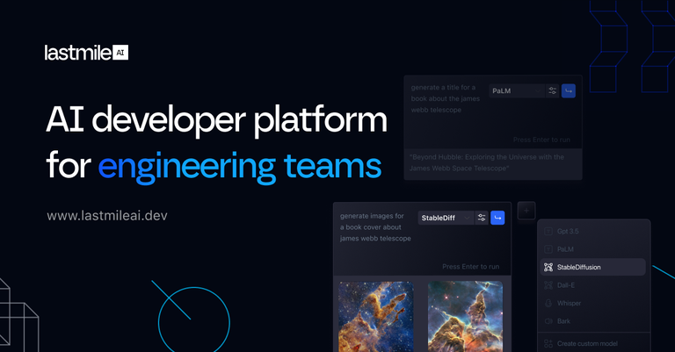Choose Whisper from model list
Viewport: 675px width, 352px height.
tap(592, 303)
